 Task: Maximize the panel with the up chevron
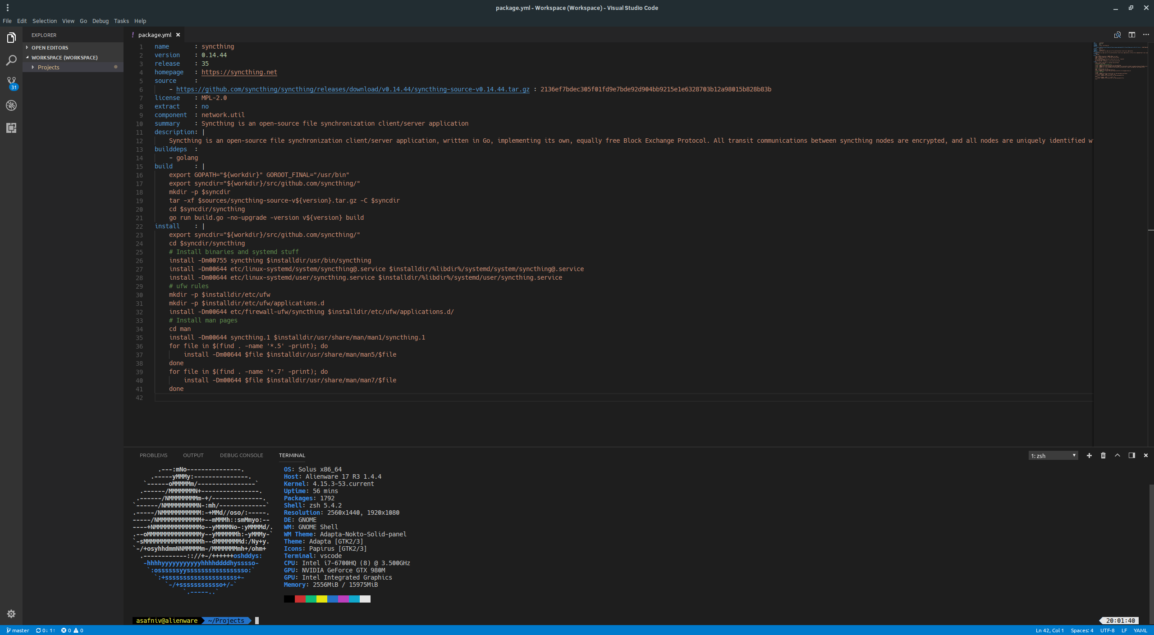(1117, 455)
